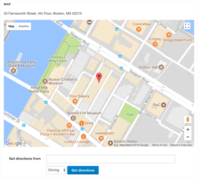Click the red location pin marker

pos(99,77)
